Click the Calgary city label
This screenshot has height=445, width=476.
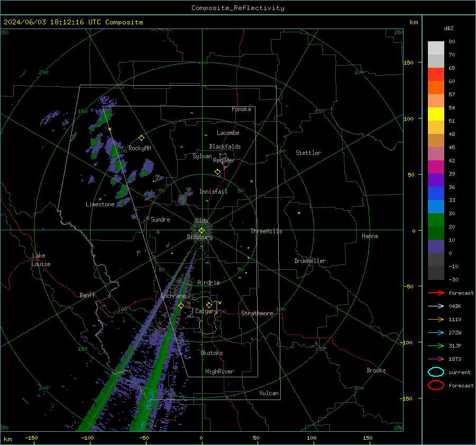pyautogui.click(x=206, y=311)
